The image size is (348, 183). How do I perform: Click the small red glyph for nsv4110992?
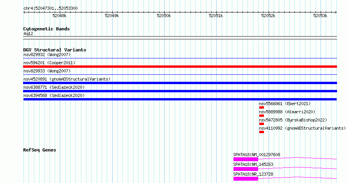pos(262,132)
